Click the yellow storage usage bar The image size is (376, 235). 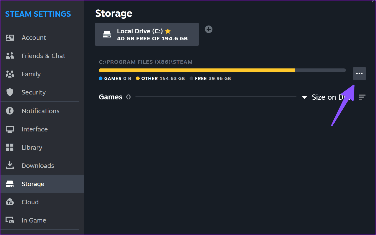tap(197, 70)
